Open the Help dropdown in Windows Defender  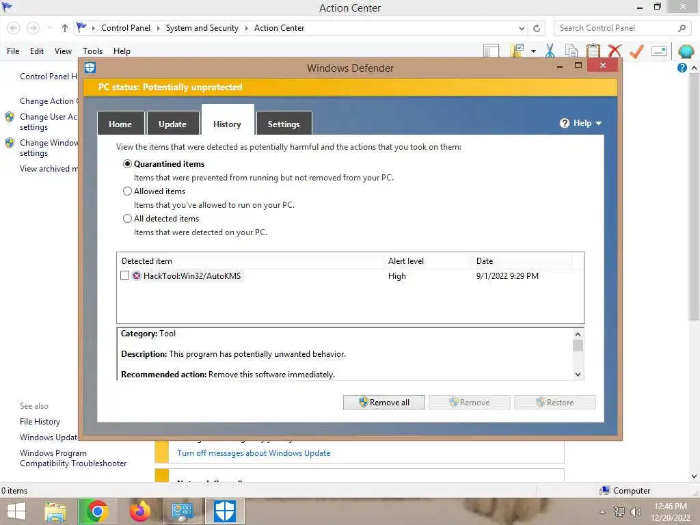pos(581,123)
